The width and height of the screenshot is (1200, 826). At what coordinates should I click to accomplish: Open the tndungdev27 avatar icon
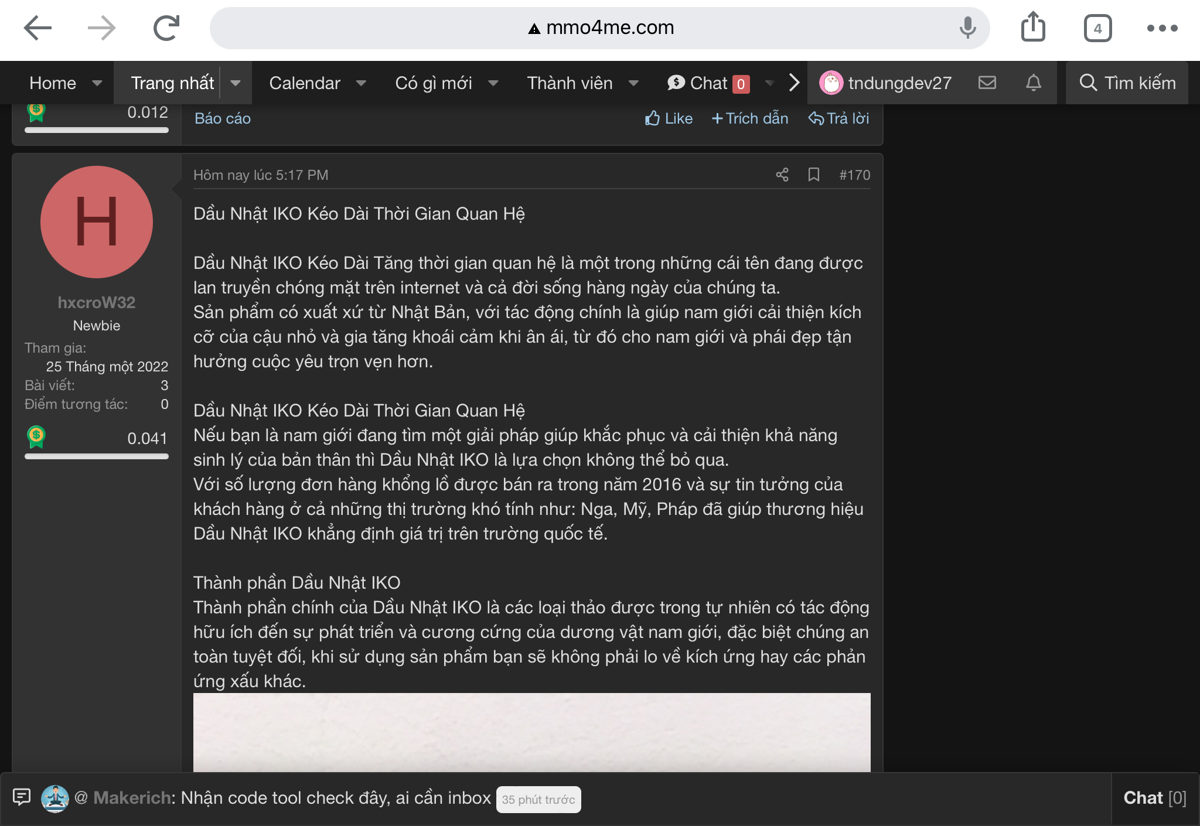[x=831, y=83]
